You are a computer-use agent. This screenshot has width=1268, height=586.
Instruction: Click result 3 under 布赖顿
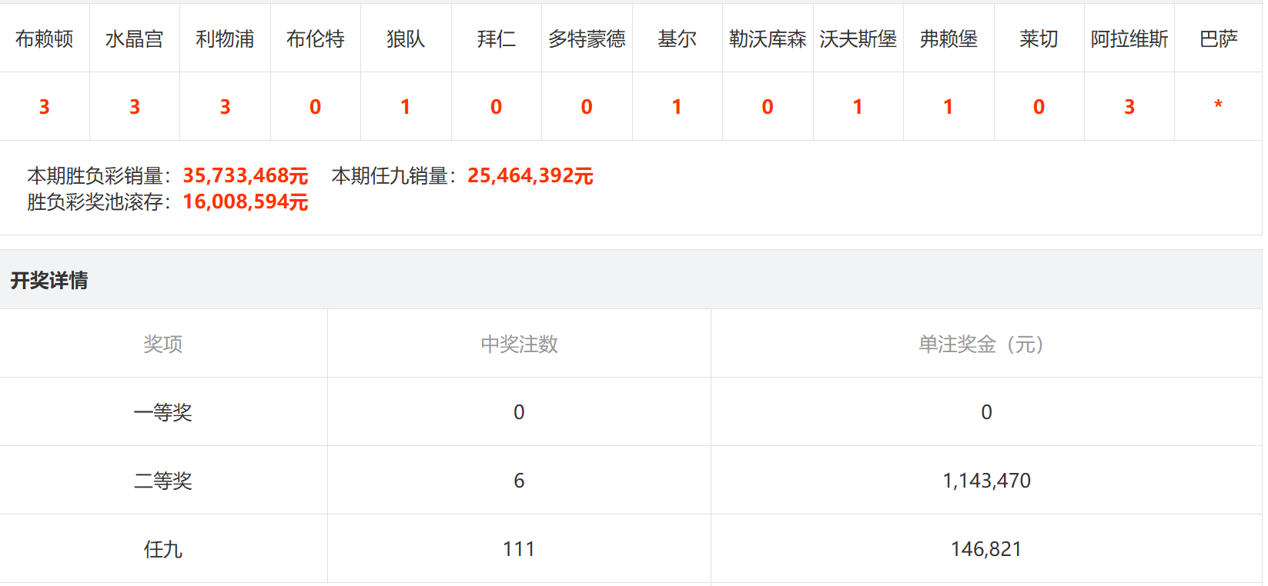(x=45, y=107)
